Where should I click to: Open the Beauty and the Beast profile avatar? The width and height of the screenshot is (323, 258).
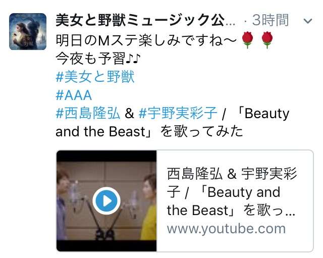click(28, 31)
